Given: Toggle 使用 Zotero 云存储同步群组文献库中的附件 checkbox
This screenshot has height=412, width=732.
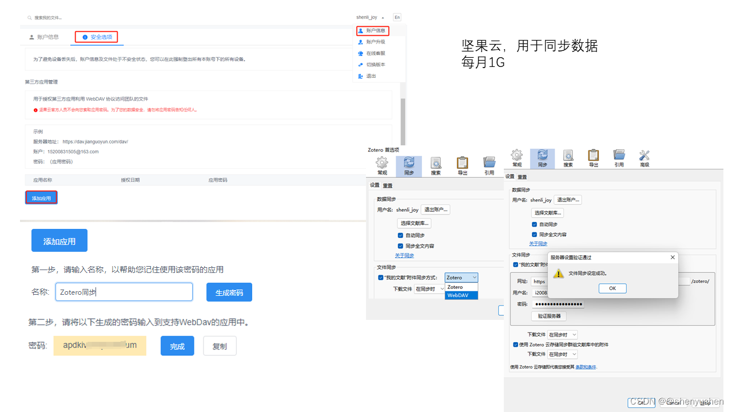Looking at the screenshot, I should (516, 344).
